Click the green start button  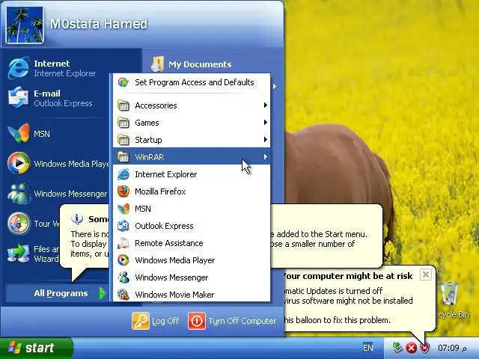pos(36,348)
